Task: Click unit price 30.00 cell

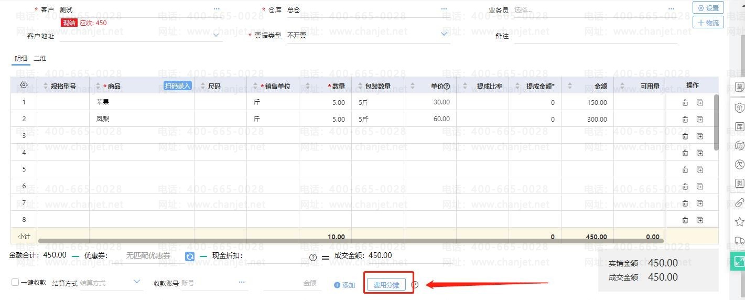Action: click(x=430, y=102)
